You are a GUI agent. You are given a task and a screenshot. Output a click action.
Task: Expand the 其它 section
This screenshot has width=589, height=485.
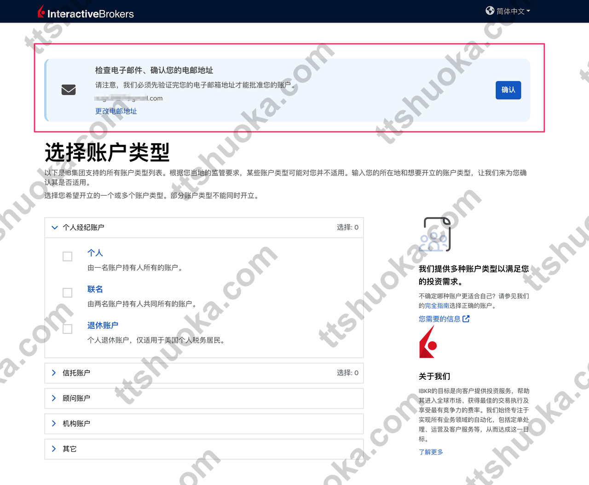click(x=204, y=449)
